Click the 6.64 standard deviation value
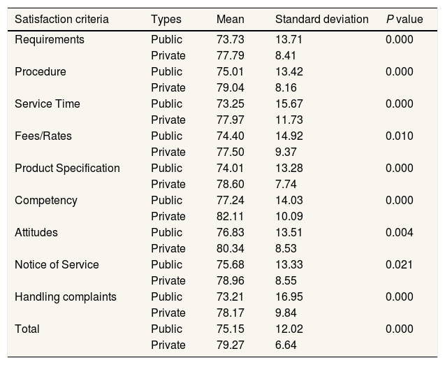445x365 pixels. pyautogui.click(x=286, y=345)
